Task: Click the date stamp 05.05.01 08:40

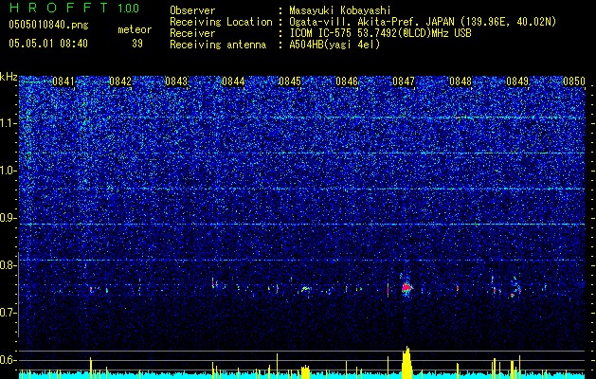Action: 48,44
